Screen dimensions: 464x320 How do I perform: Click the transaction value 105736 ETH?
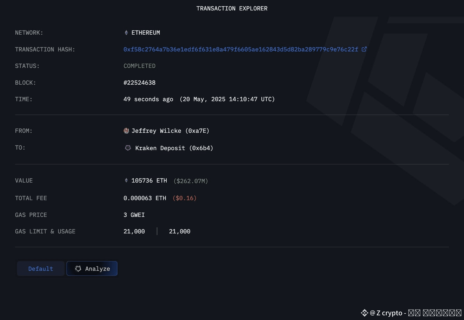click(x=149, y=180)
